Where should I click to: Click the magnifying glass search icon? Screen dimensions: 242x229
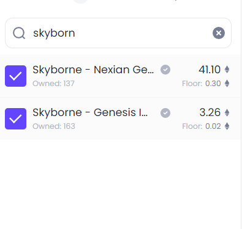[19, 33]
